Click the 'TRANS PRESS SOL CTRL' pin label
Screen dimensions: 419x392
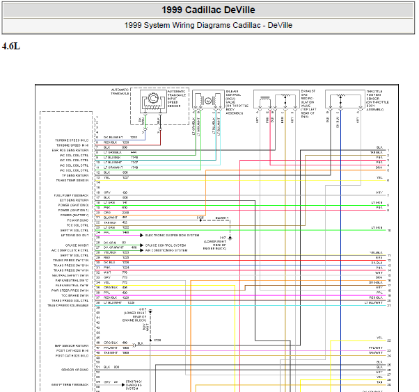coord(70,300)
